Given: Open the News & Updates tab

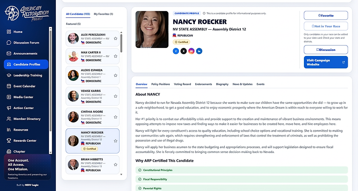Looking at the screenshot, I should (x=243, y=84).
